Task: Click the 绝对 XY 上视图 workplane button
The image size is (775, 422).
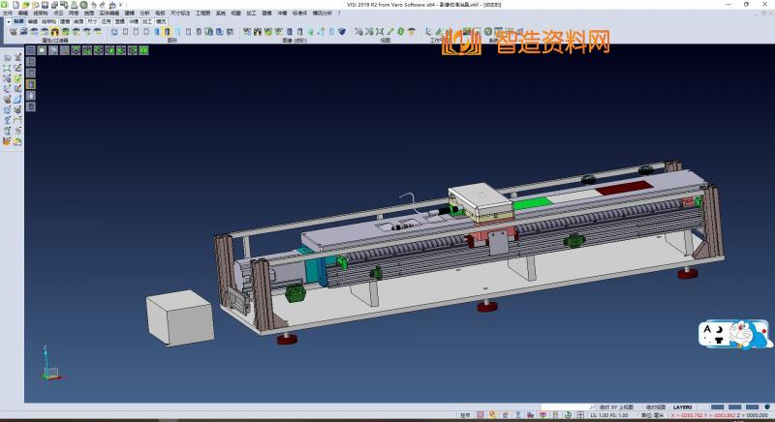Action: 615,407
